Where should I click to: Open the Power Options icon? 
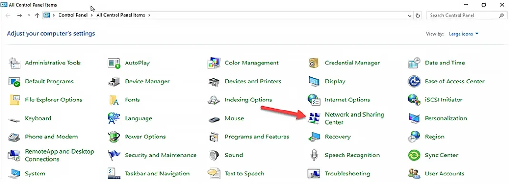(x=114, y=137)
